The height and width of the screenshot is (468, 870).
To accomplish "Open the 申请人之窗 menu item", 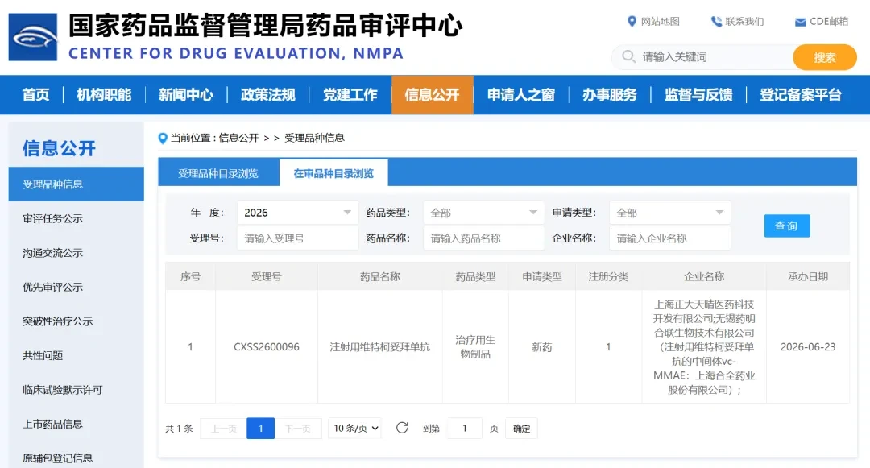I will click(521, 95).
